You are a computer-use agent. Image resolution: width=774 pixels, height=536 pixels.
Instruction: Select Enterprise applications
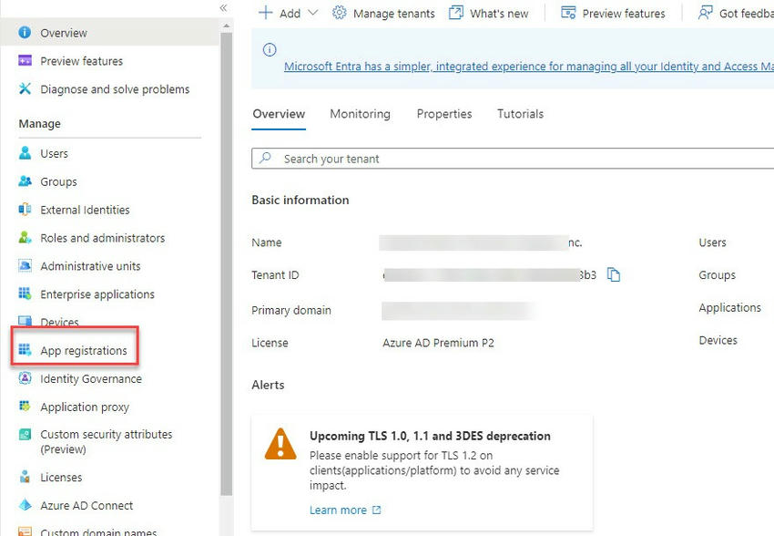(97, 294)
